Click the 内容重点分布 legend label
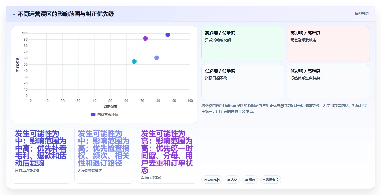This screenshot has height=195, width=381. (108, 114)
